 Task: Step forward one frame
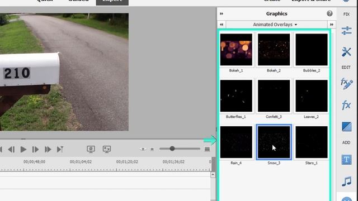[35, 150]
